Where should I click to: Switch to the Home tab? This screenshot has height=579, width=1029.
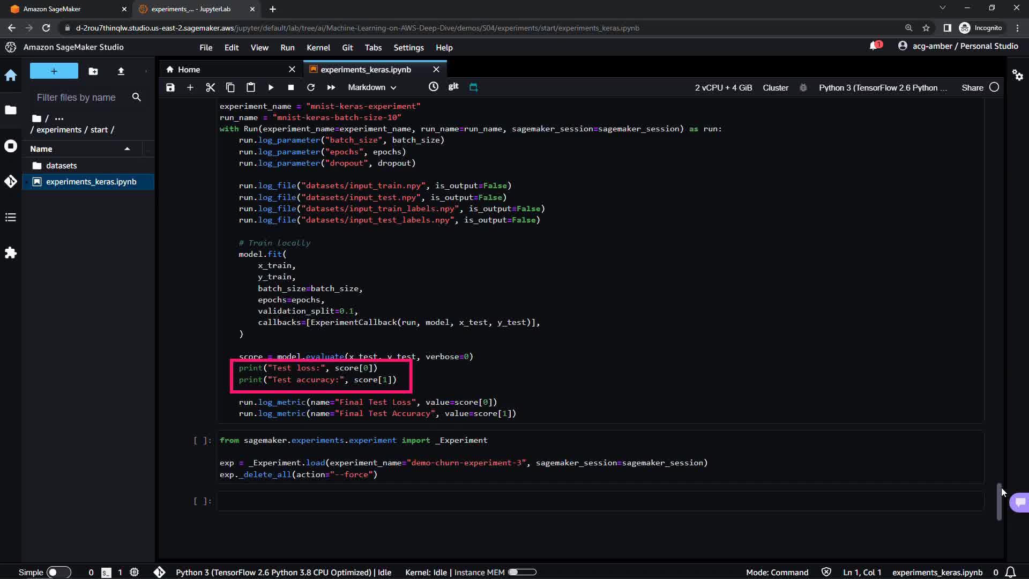189,70
